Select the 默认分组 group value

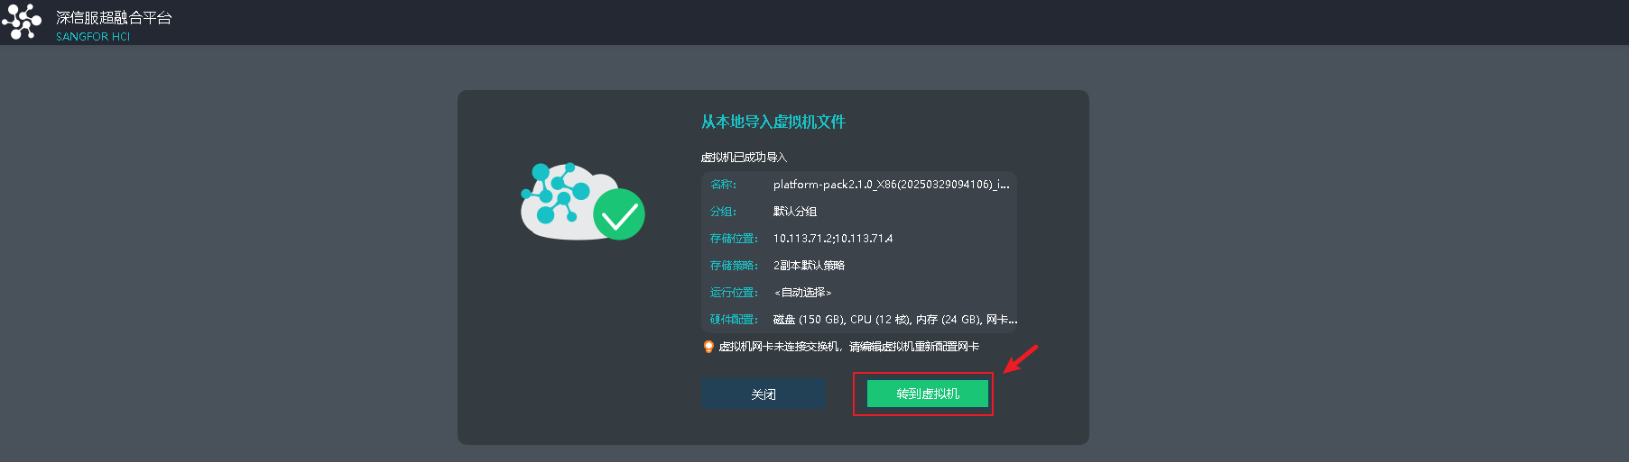795,212
